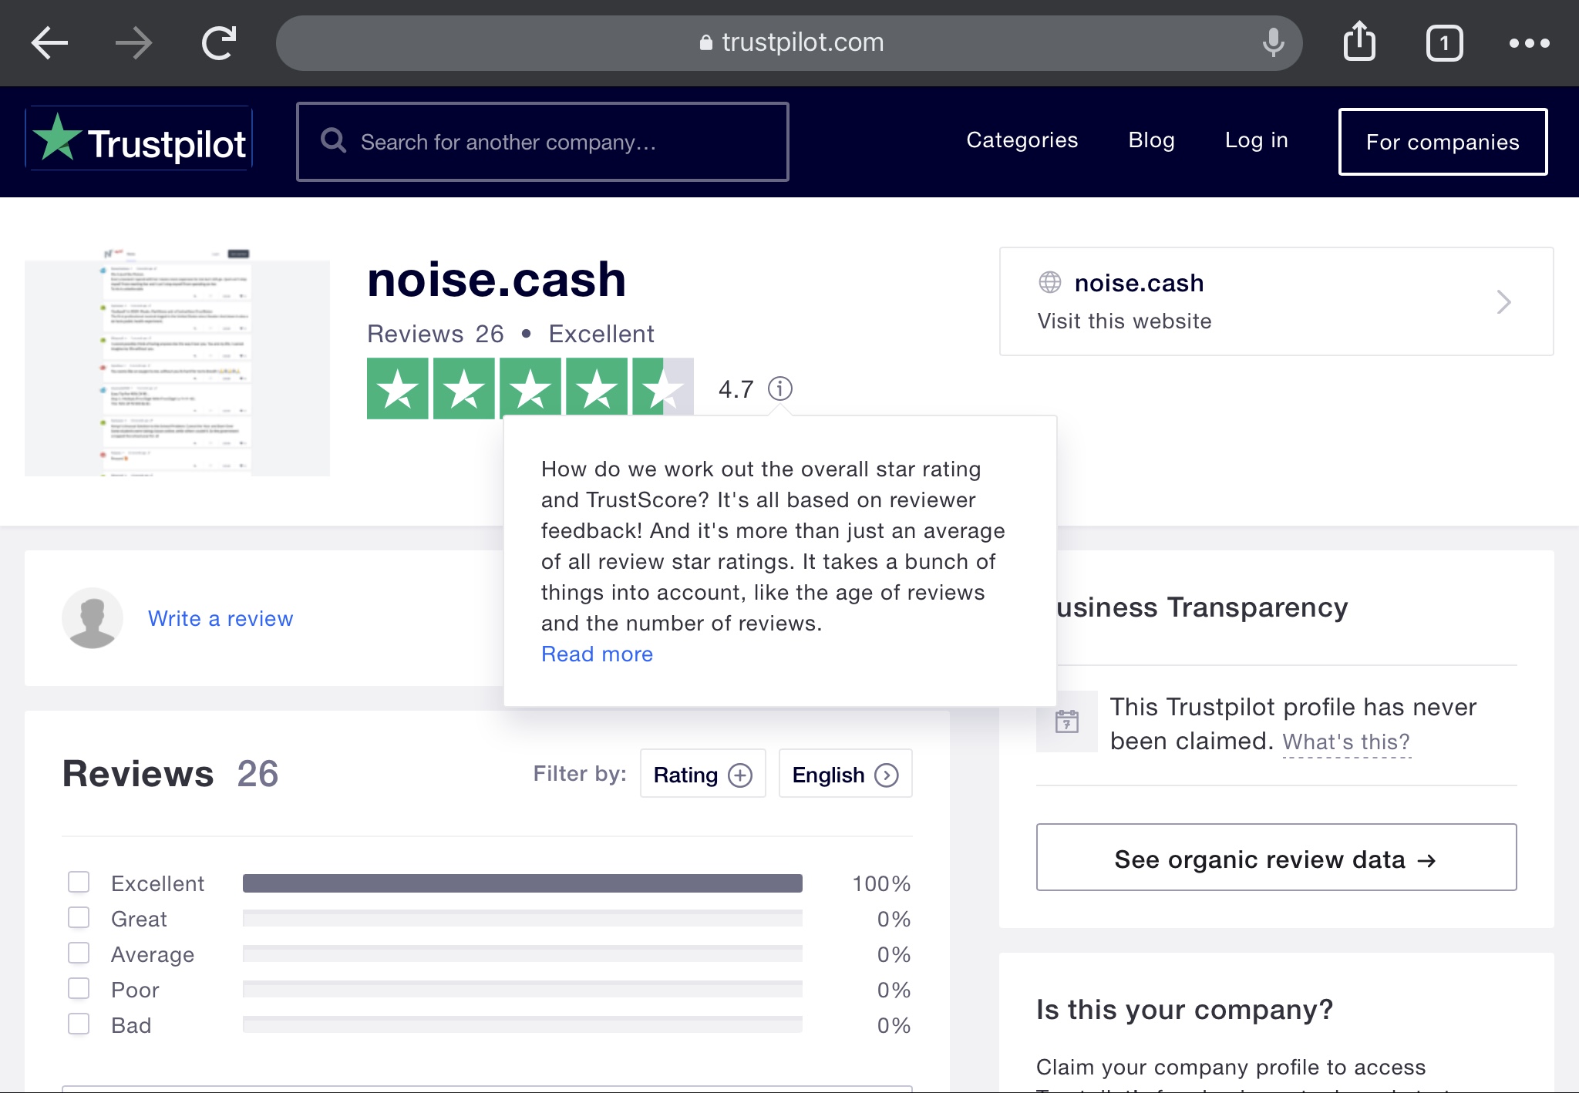Tick the Bad rating filter checkbox
The image size is (1579, 1093).
(x=79, y=1024)
